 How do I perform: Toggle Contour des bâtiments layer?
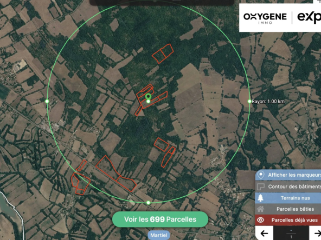tap(288, 186)
